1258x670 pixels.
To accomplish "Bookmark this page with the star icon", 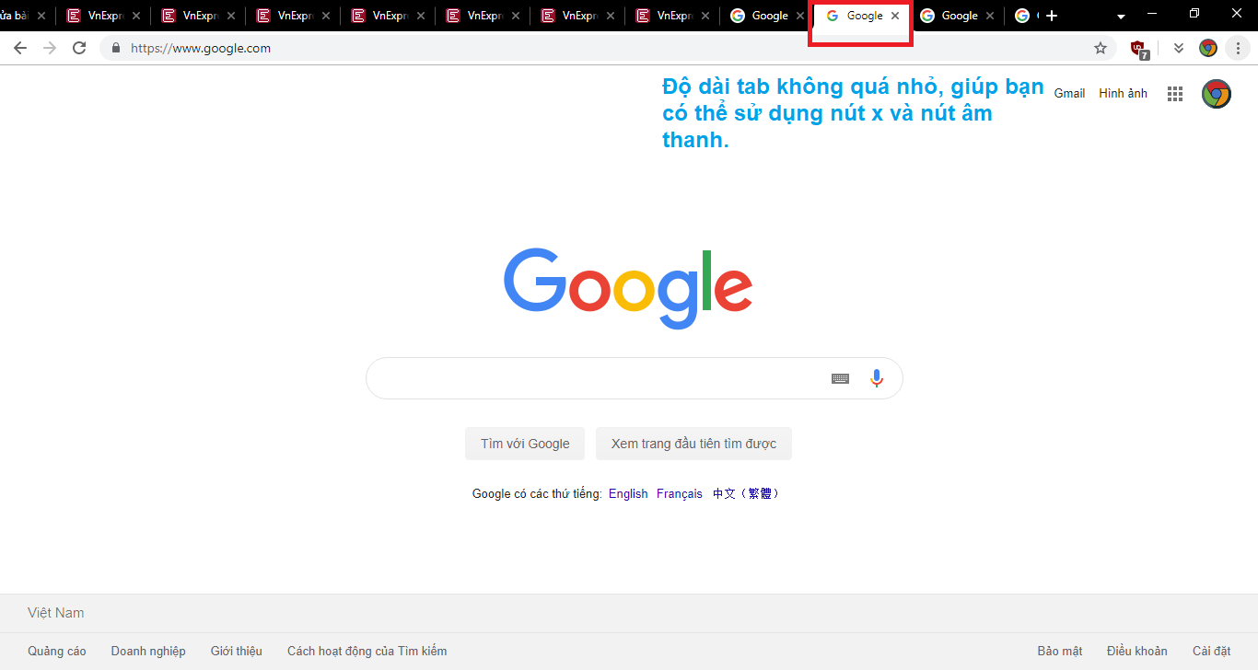I will 1101,48.
